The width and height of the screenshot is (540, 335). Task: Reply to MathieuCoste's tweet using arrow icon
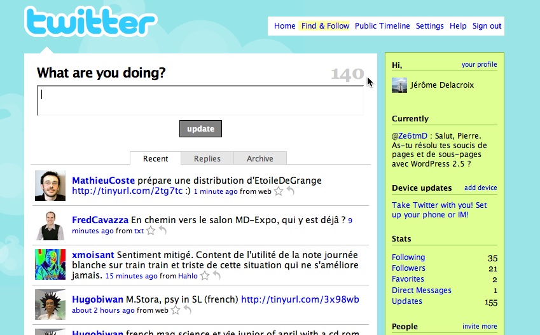(x=291, y=191)
